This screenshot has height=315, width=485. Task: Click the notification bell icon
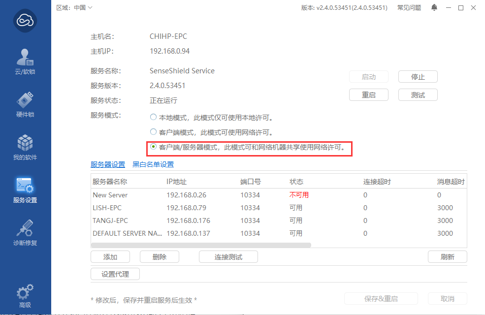[x=434, y=7]
